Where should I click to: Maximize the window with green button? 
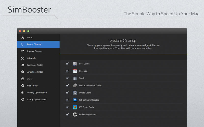tap(28, 31)
